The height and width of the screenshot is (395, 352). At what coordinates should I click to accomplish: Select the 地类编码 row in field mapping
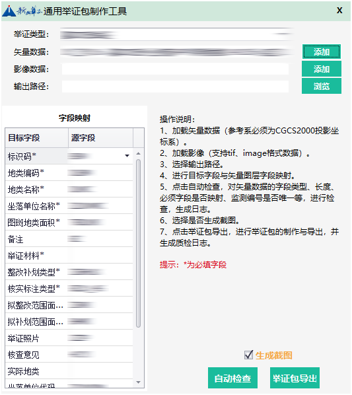pyautogui.click(x=69, y=173)
